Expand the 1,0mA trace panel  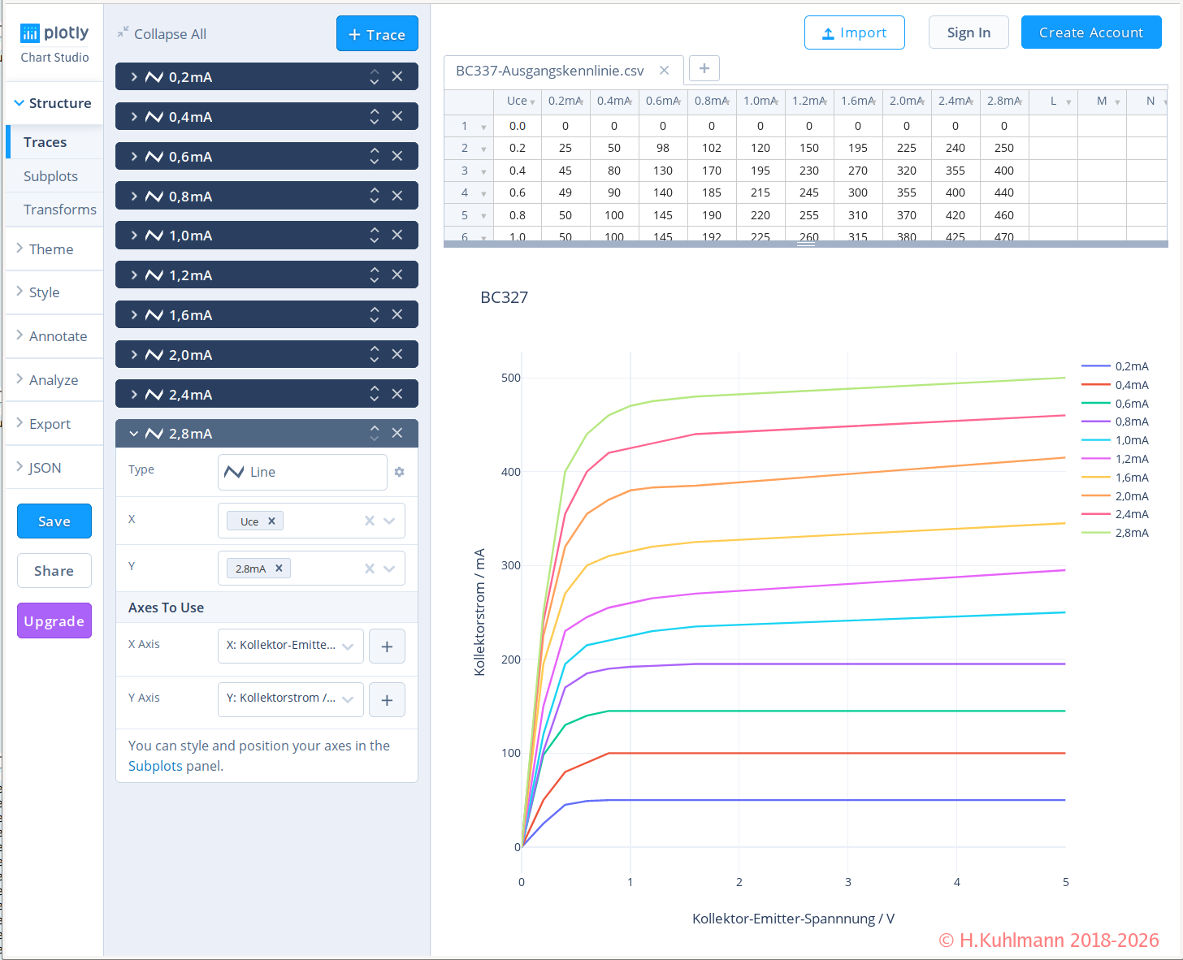(135, 236)
